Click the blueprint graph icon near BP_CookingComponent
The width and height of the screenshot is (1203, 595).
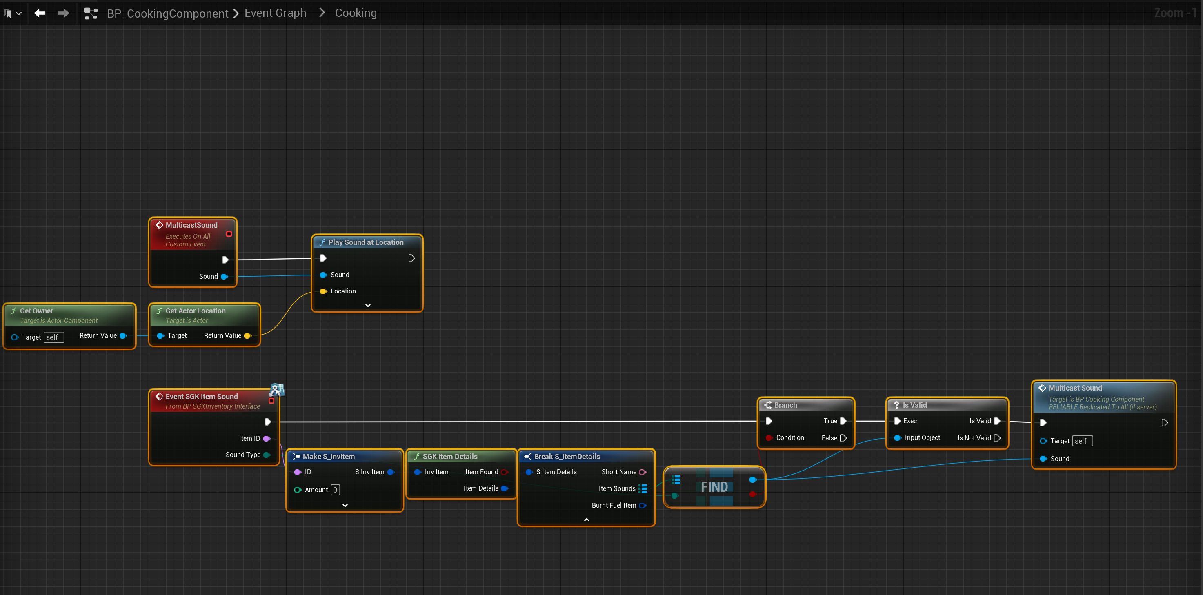coord(91,13)
